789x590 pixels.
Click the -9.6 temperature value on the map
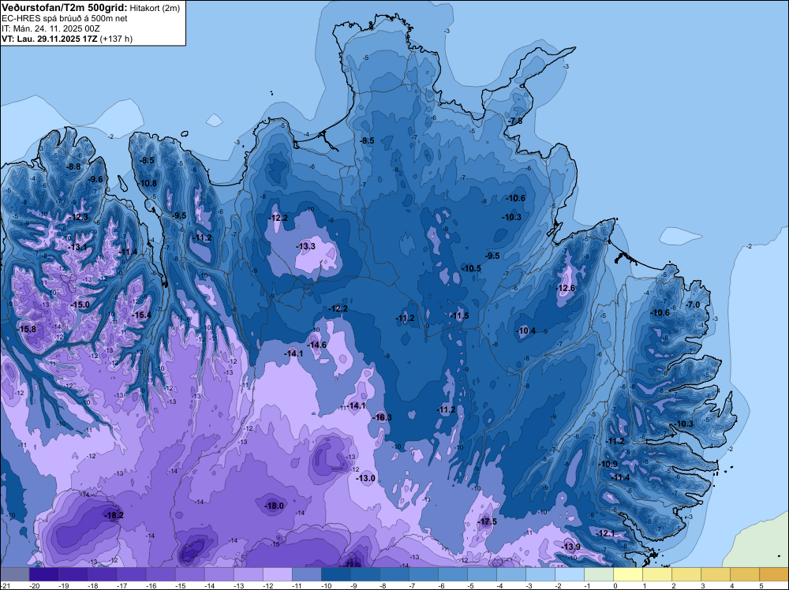pyautogui.click(x=95, y=179)
